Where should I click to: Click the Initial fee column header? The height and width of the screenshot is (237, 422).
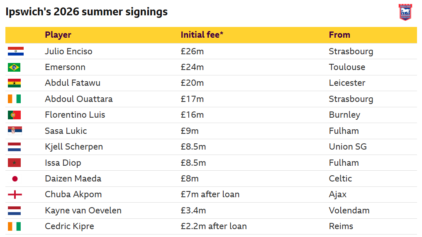click(x=202, y=35)
